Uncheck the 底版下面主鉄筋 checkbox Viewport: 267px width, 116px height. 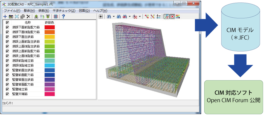(7, 37)
